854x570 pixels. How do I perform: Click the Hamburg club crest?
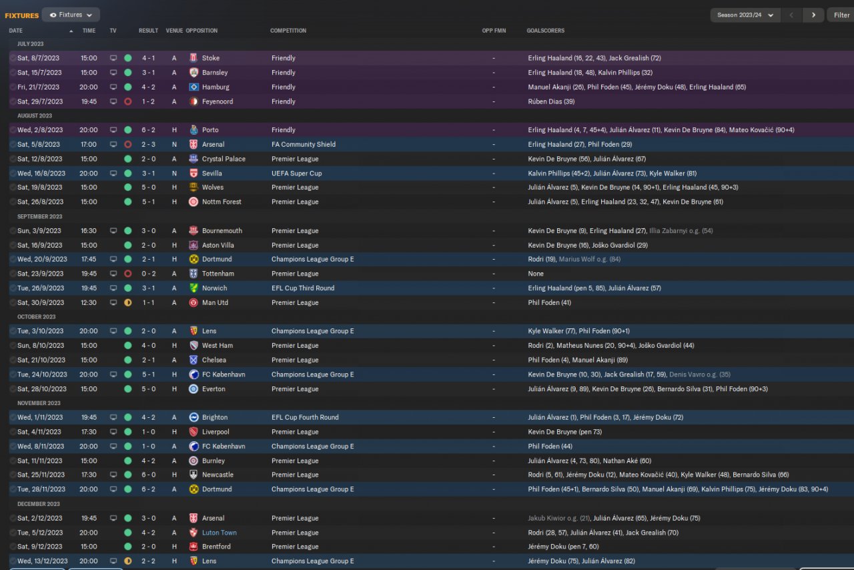point(193,87)
